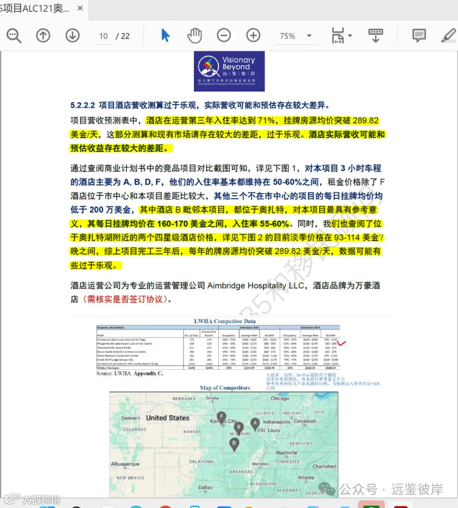Zoom in with the plus button
Screen dimensions: 458x508
click(x=253, y=35)
